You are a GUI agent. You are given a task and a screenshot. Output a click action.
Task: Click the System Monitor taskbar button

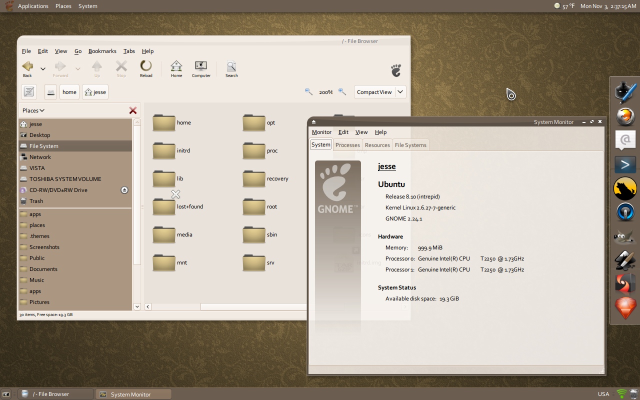point(133,394)
